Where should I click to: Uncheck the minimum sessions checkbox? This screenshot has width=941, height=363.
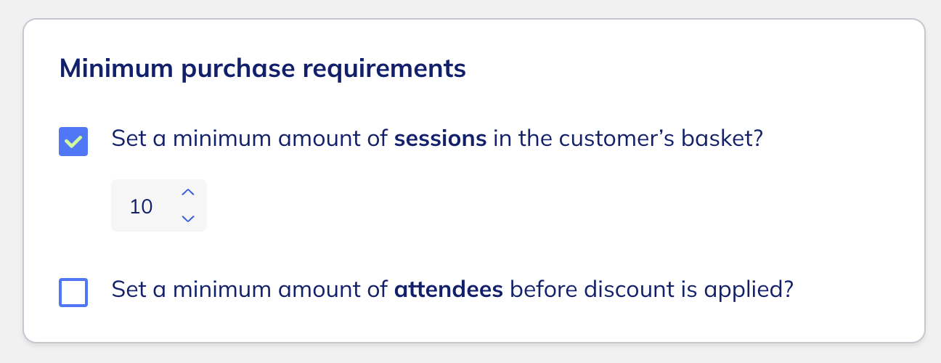click(73, 142)
